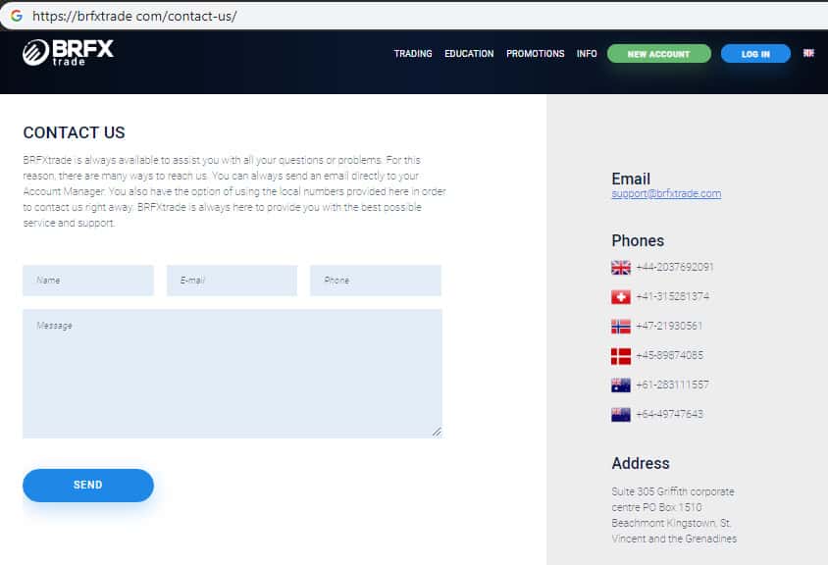Click the LOG IN button
The width and height of the screenshot is (828, 565).
[x=755, y=54]
